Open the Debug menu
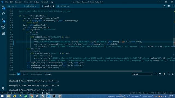Image resolution: width=175 pixels, height=98 pixels. pyautogui.click(x=36, y=2)
